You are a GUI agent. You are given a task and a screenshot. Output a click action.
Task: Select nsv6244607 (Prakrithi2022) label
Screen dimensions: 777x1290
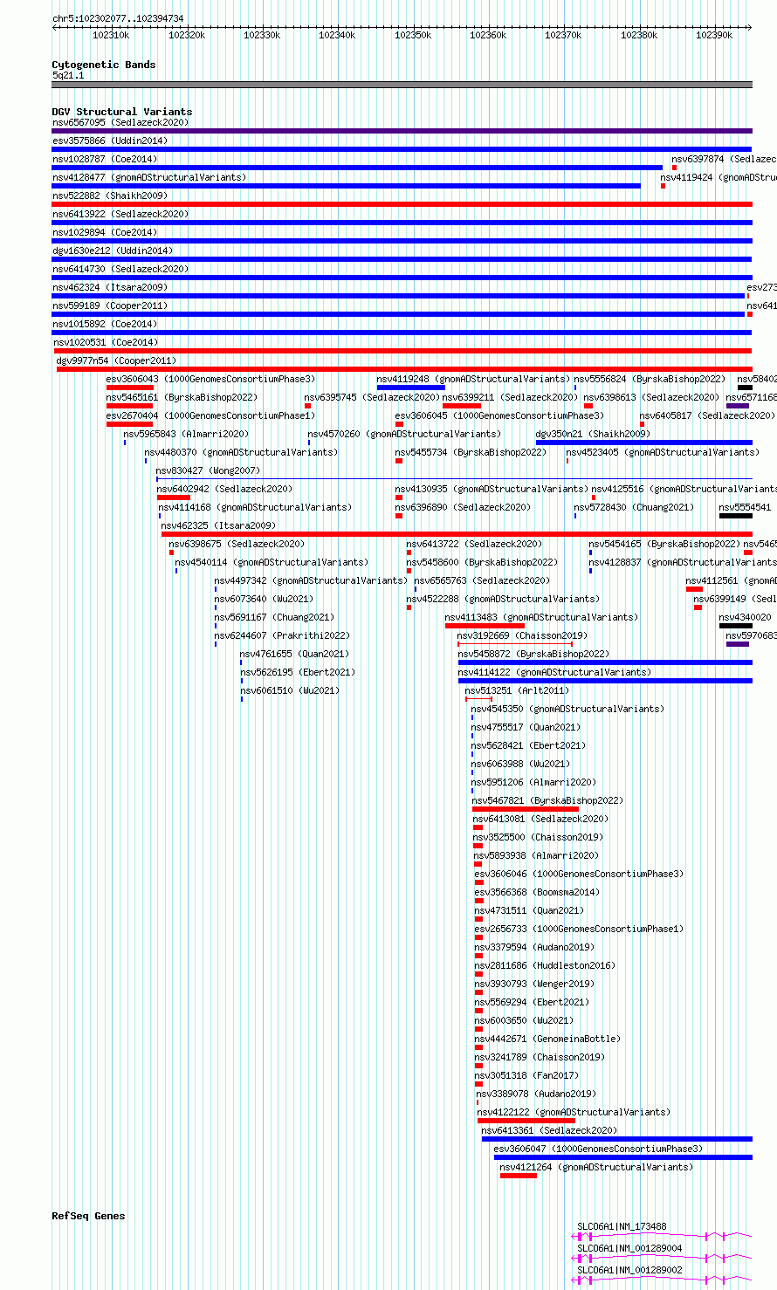pyautogui.click(x=282, y=635)
